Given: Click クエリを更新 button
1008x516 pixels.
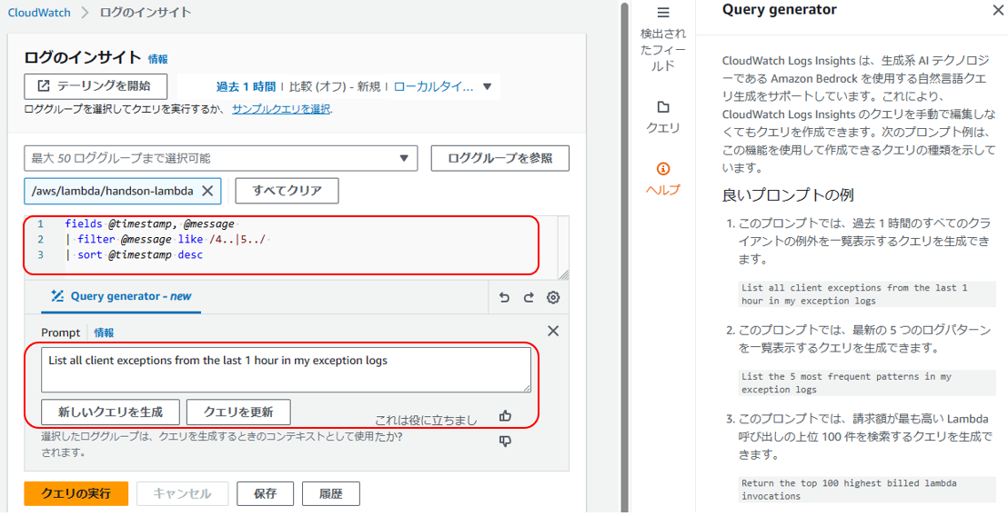Looking at the screenshot, I should 238,412.
